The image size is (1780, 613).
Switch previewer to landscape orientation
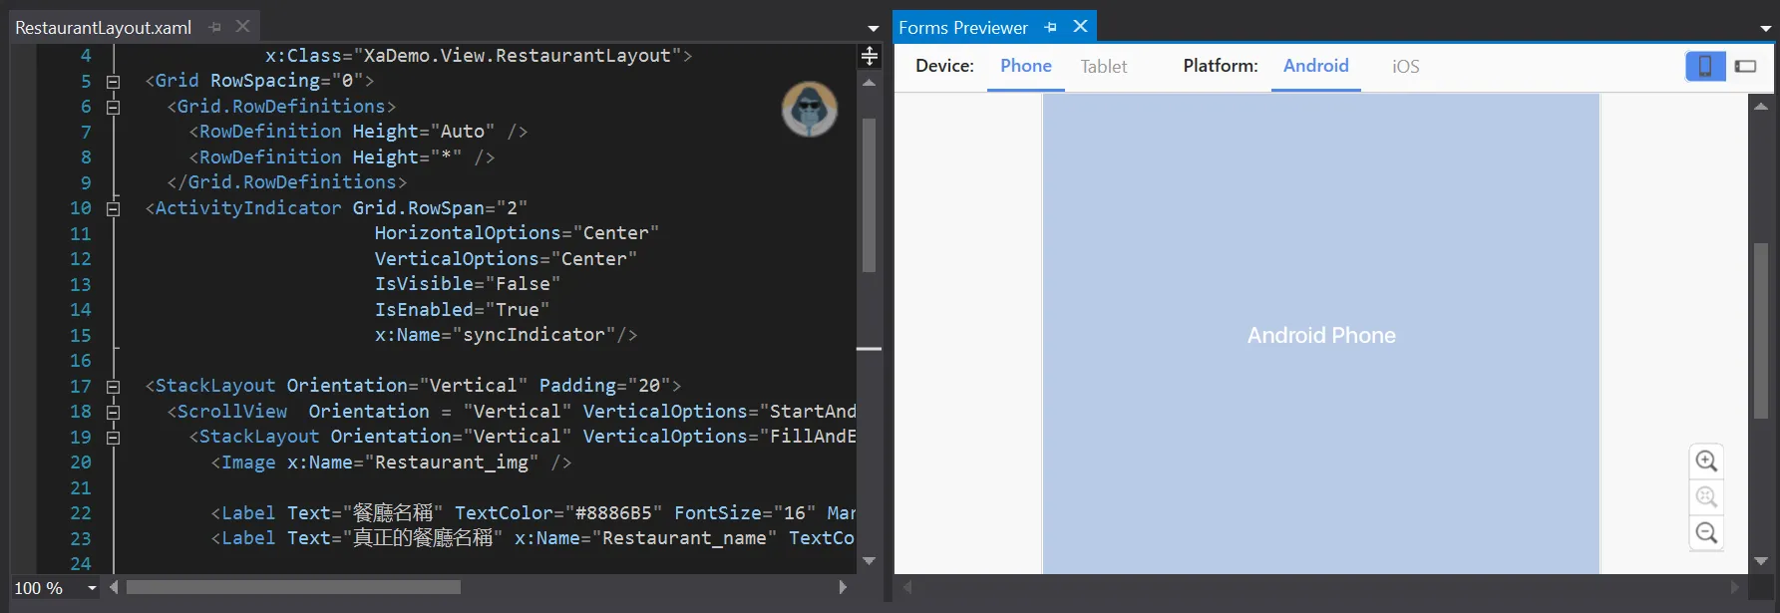pyautogui.click(x=1745, y=66)
